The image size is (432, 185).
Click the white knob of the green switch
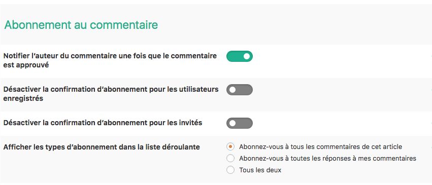[x=247, y=56]
